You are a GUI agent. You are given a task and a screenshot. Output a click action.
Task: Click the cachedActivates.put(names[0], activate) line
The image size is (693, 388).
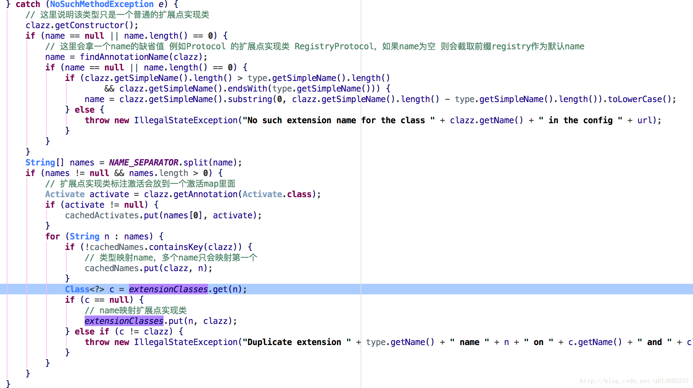tap(164, 215)
